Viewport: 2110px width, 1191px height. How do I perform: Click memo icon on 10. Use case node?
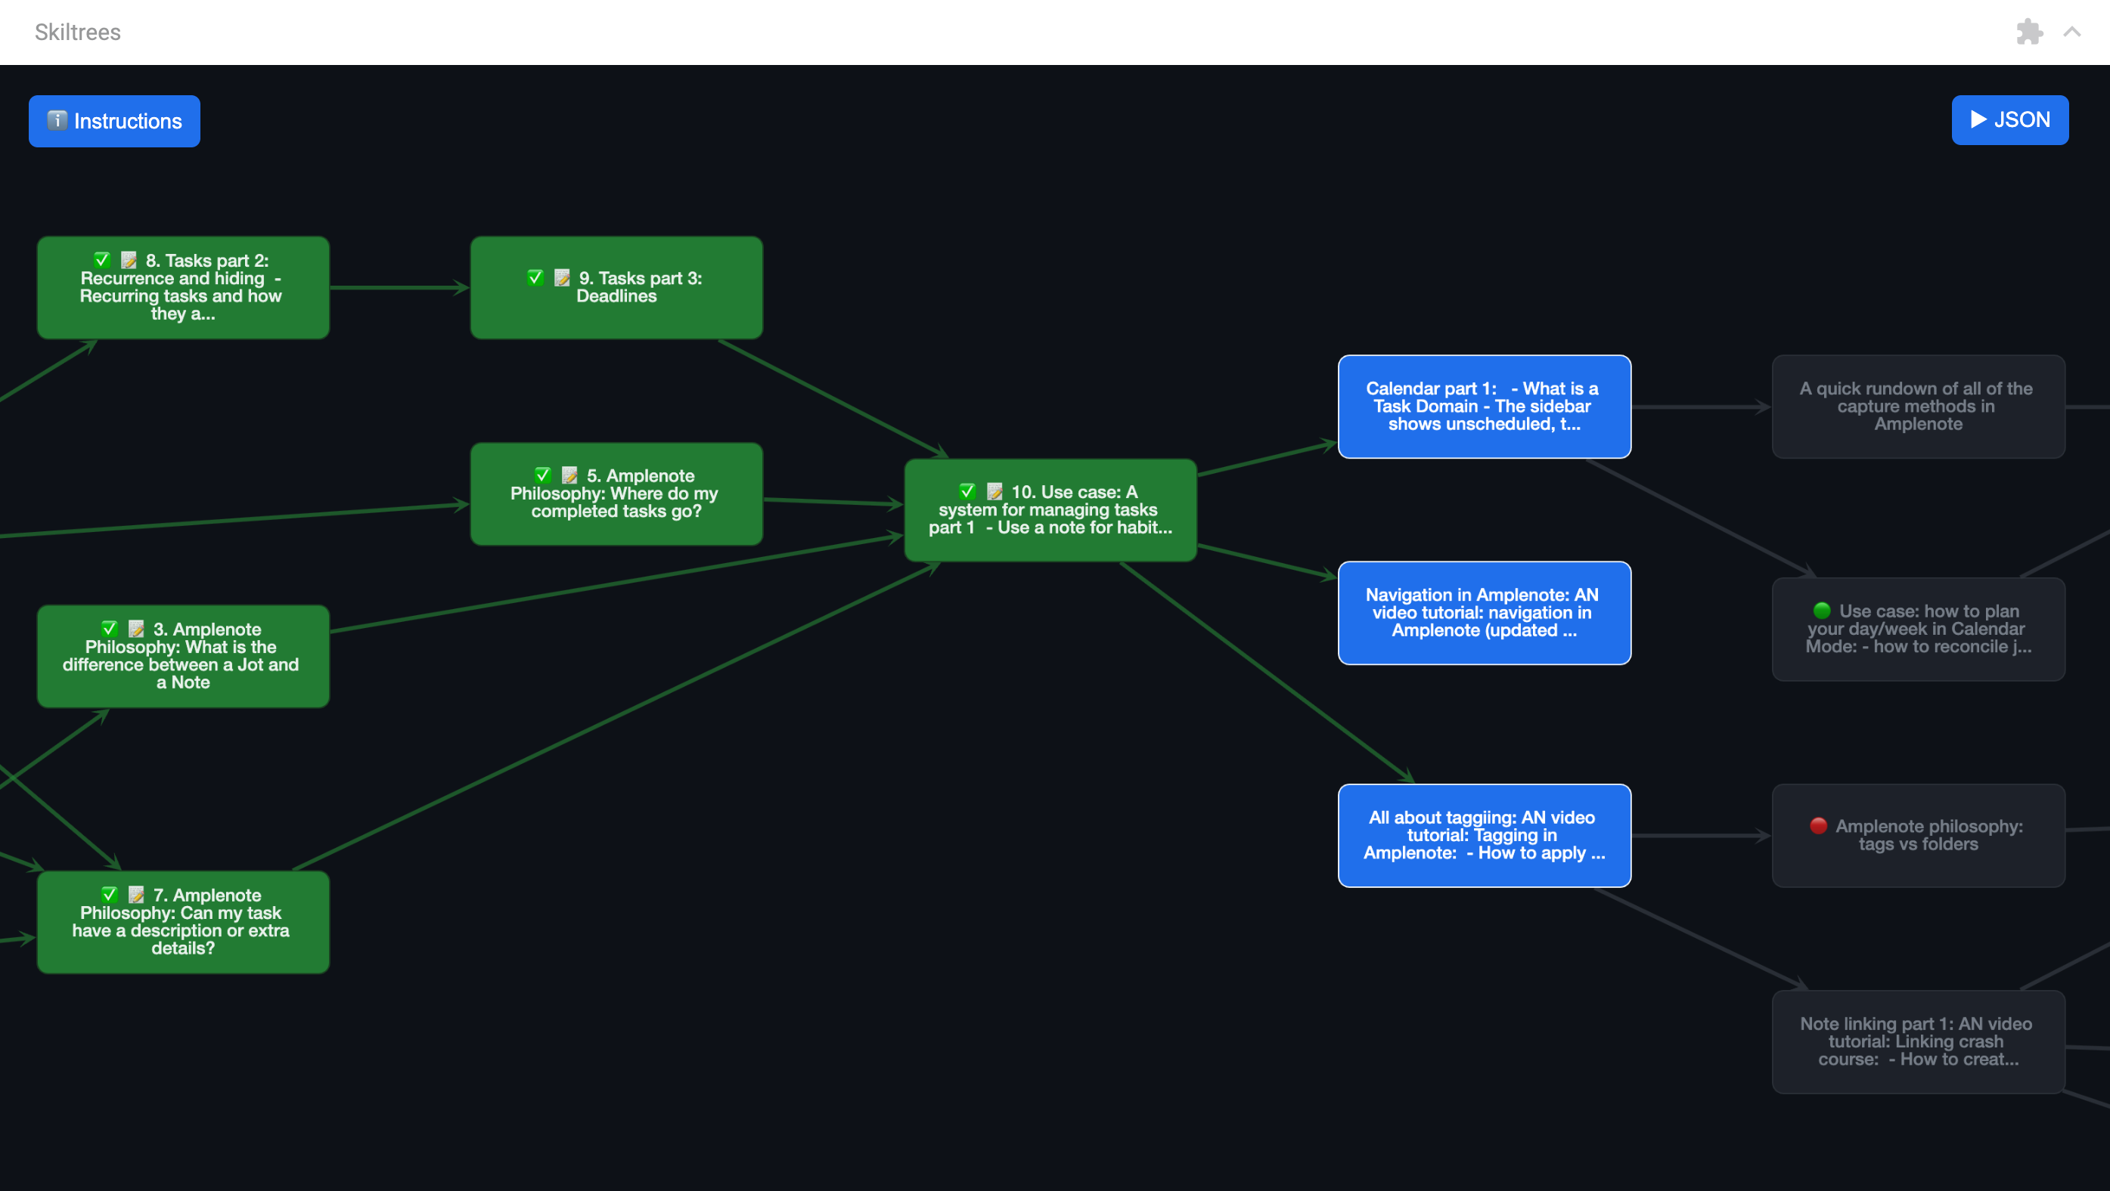click(994, 492)
